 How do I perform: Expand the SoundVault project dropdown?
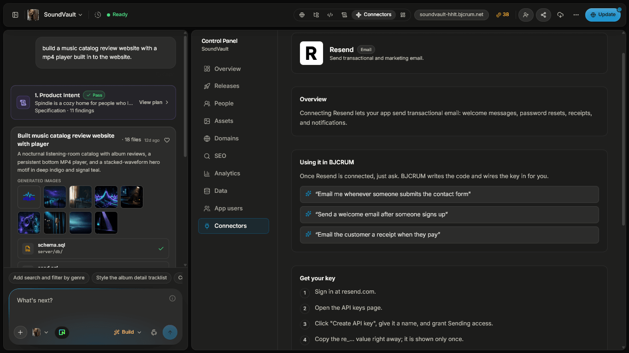point(63,15)
